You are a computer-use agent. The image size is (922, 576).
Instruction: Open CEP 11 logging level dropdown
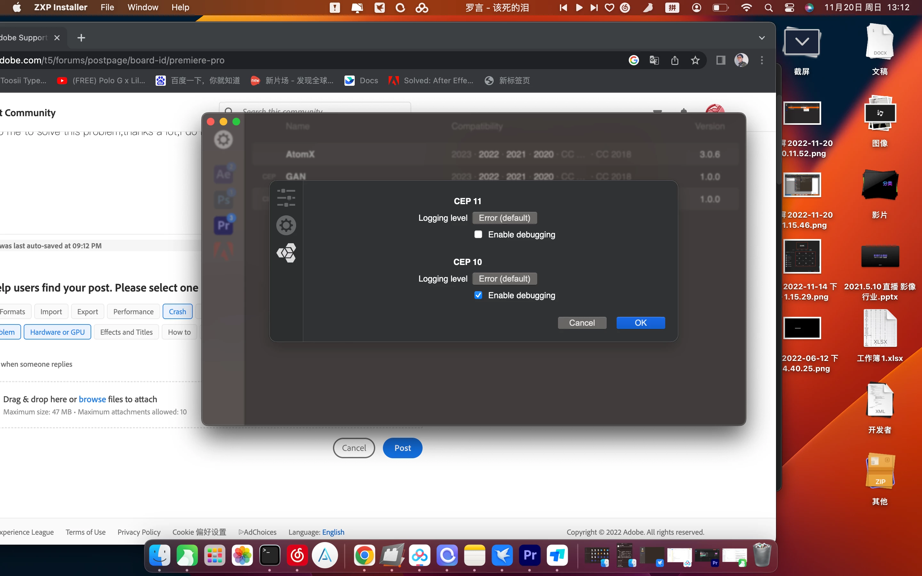505,218
